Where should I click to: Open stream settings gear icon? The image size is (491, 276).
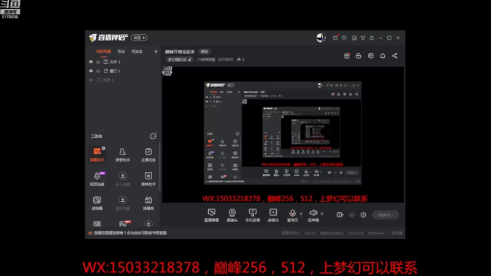click(x=363, y=215)
